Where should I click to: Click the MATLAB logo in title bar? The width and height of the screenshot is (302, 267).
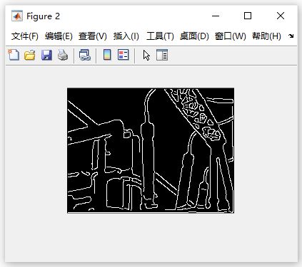pos(17,16)
